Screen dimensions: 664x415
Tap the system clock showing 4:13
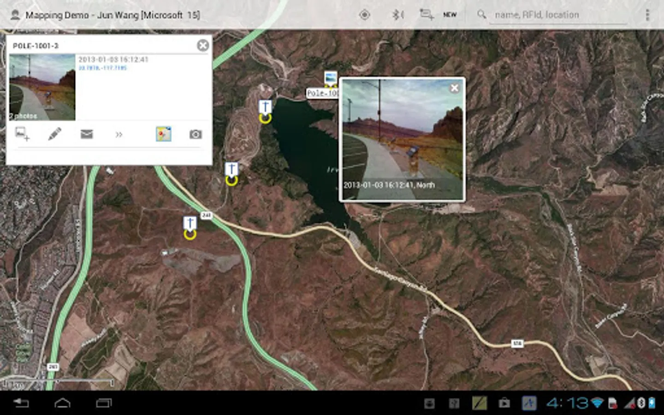point(567,403)
